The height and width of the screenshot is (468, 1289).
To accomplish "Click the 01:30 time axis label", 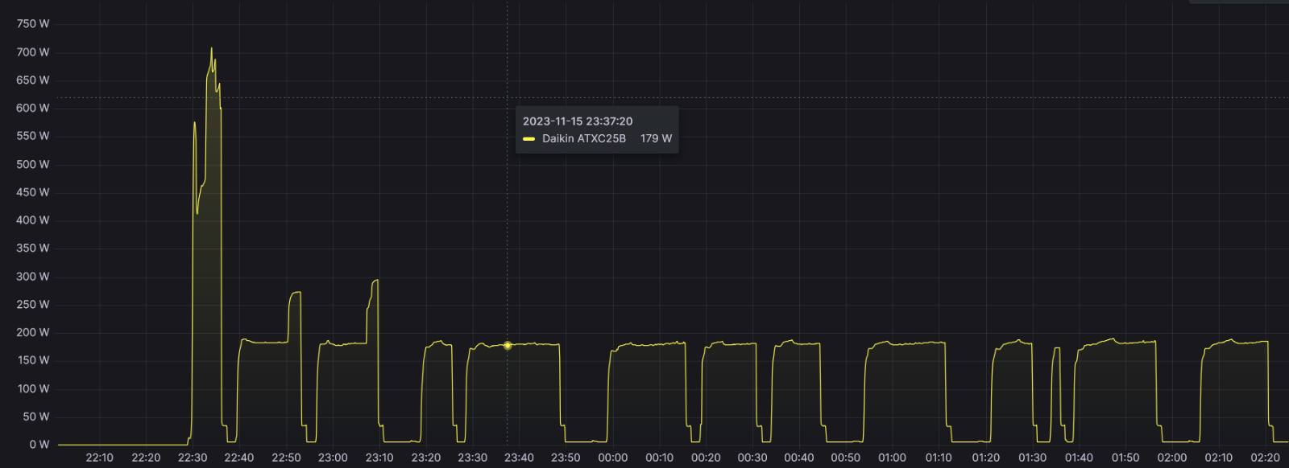I will click(x=1033, y=458).
